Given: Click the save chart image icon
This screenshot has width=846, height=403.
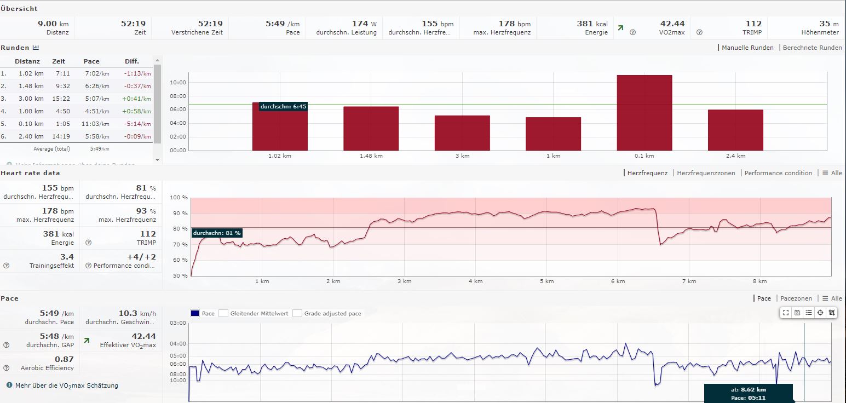Looking at the screenshot, I should click(797, 313).
